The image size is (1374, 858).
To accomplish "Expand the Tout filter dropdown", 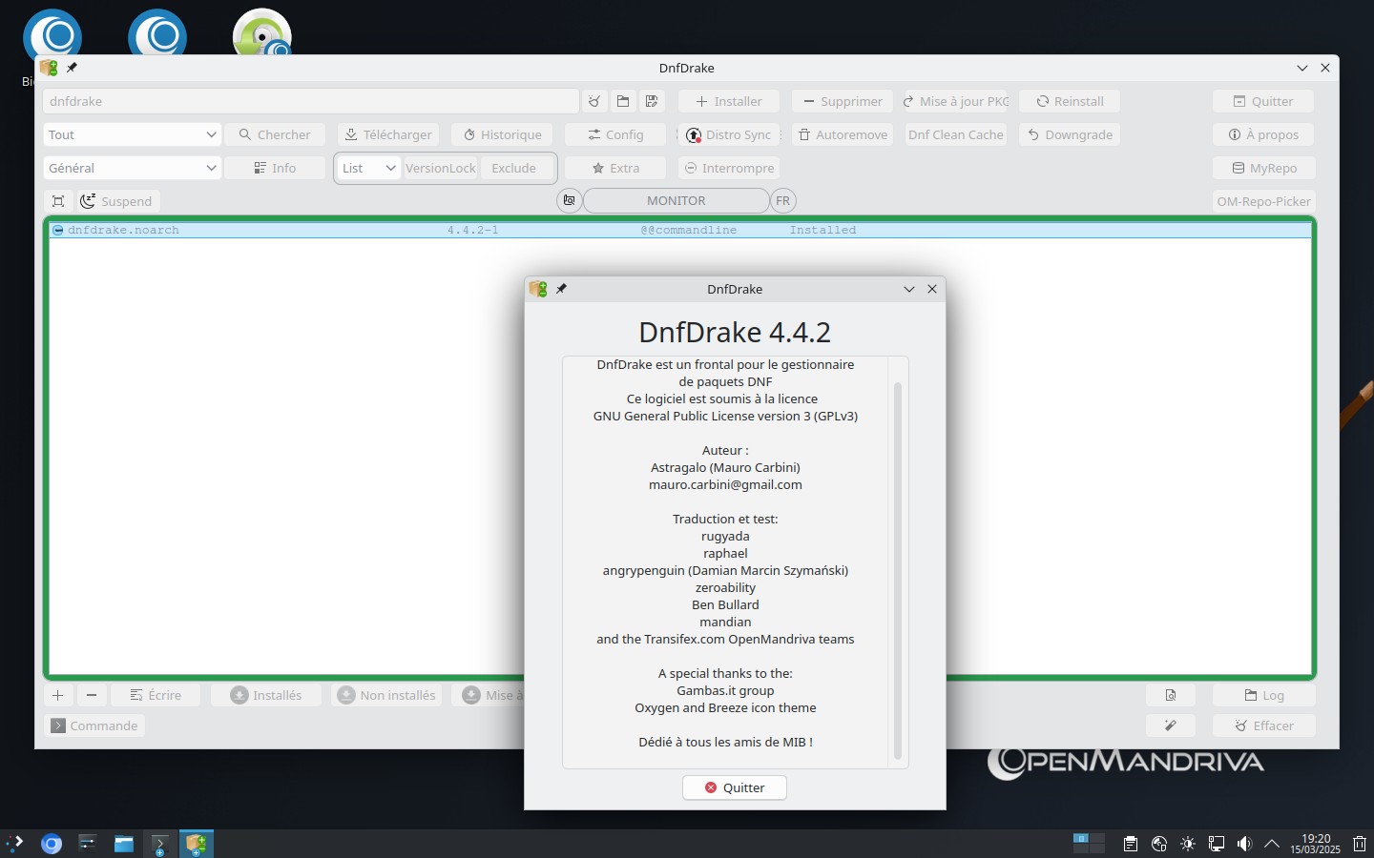I will coord(132,134).
